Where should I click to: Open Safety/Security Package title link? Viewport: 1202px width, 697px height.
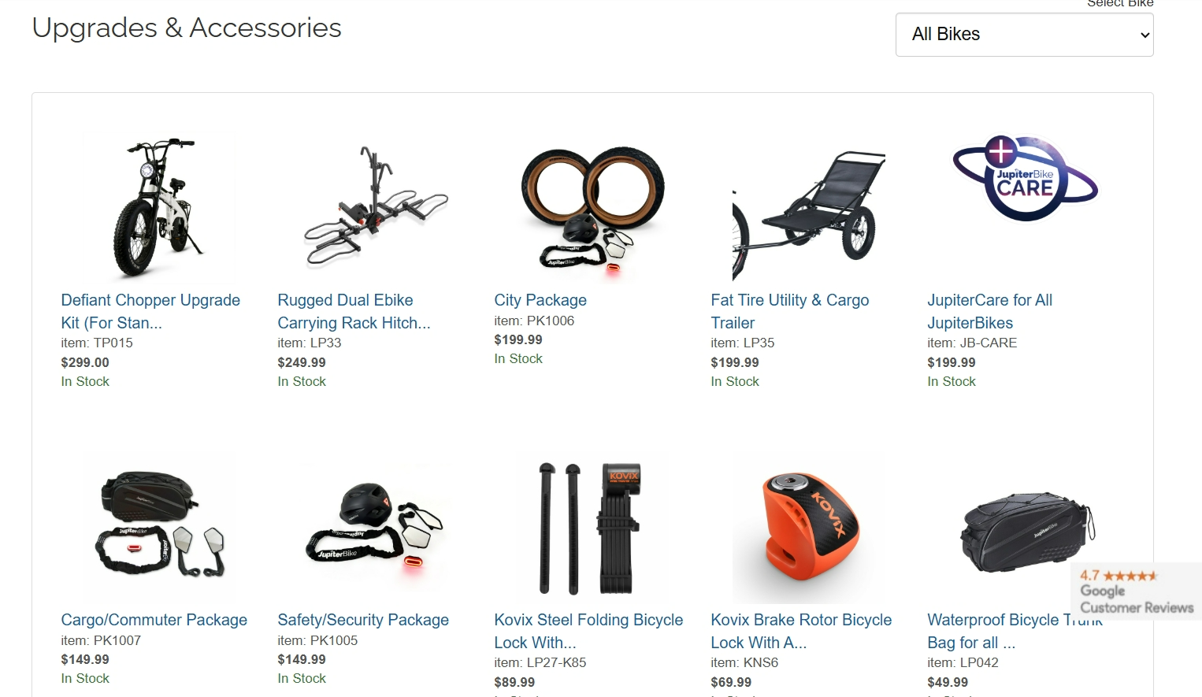coord(363,620)
